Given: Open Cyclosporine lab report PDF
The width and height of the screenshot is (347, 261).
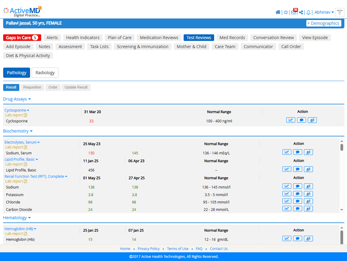Looking at the screenshot, I should click(x=16, y=115).
